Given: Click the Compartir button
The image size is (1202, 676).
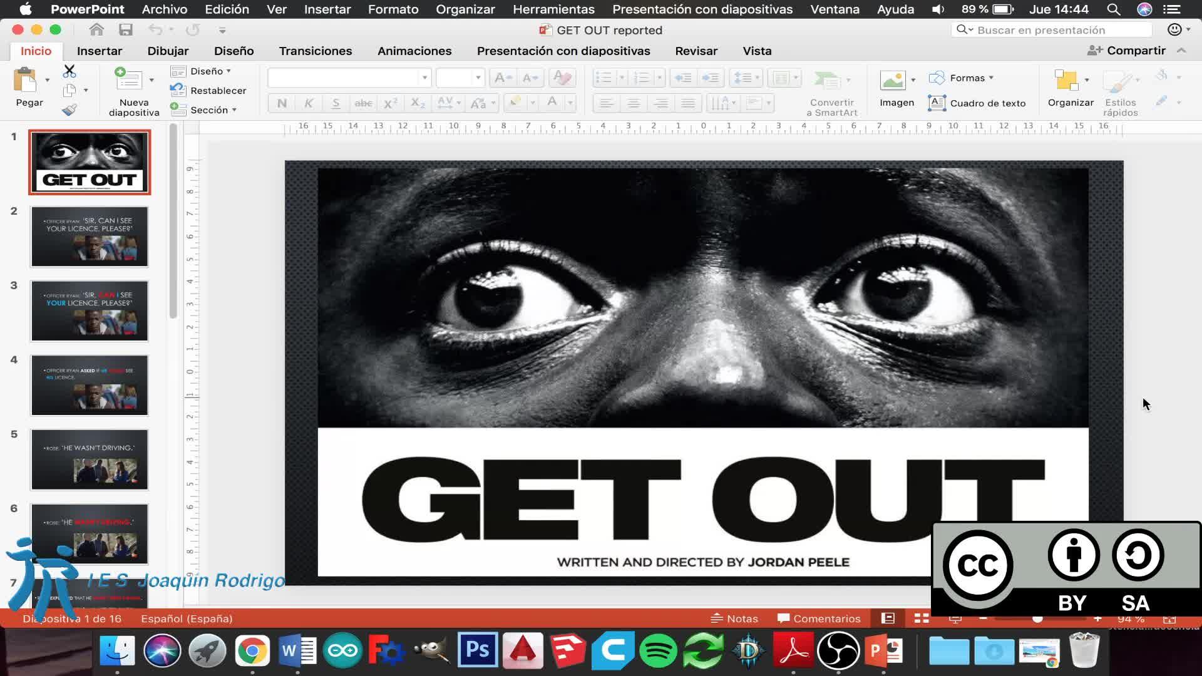Looking at the screenshot, I should tap(1127, 51).
